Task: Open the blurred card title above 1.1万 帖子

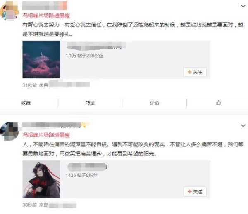Action: [x=96, y=46]
